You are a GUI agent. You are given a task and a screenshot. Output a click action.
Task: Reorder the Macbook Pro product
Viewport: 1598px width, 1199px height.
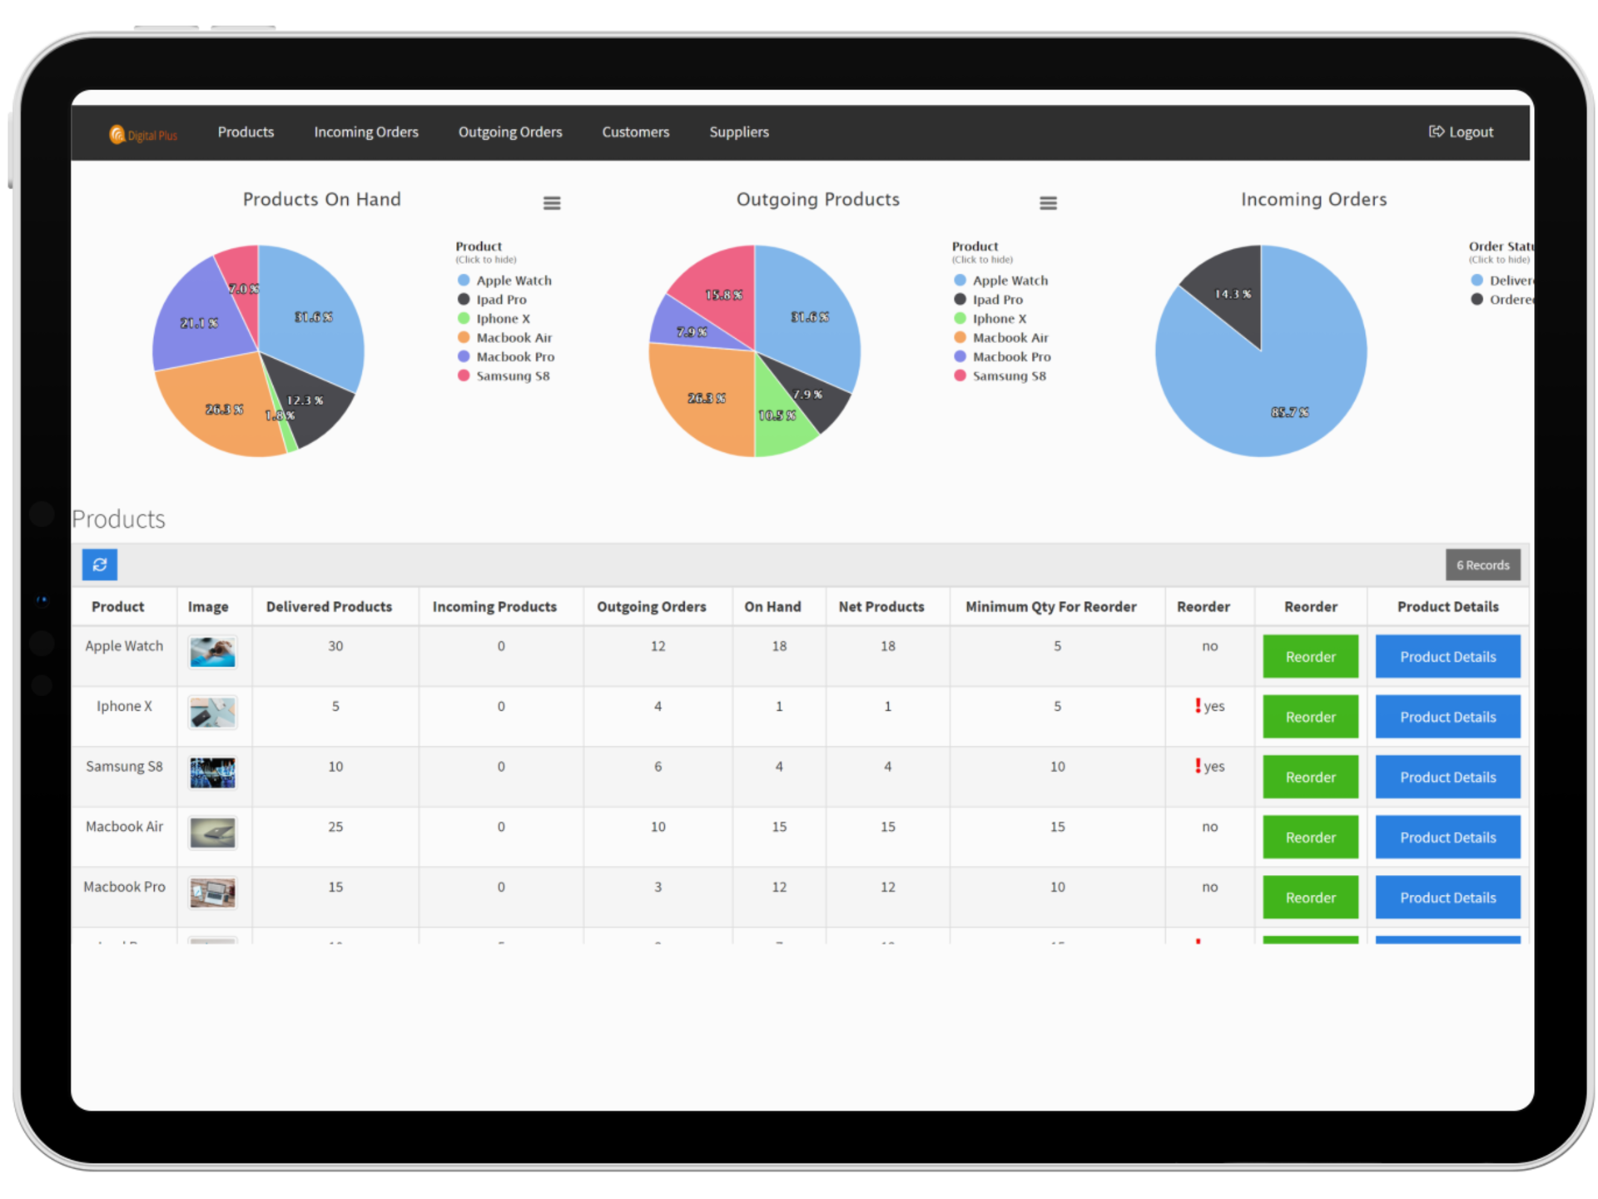[1309, 897]
